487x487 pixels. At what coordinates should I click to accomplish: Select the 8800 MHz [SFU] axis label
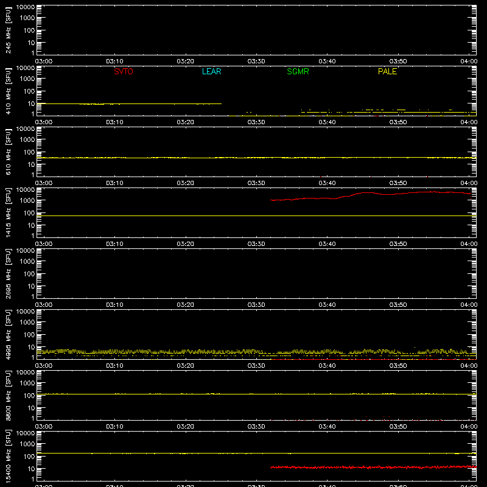pos(9,395)
